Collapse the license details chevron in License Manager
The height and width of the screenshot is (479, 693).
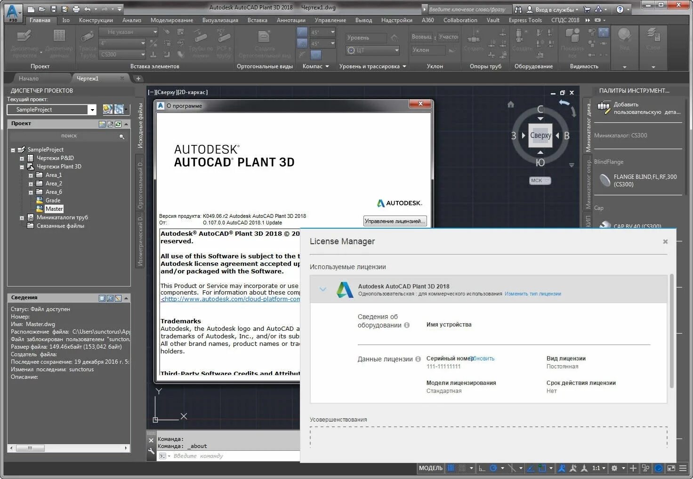[x=323, y=289]
